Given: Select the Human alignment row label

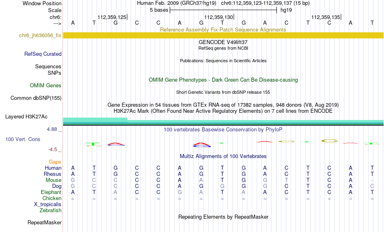Looking at the screenshot, I should coord(53,168).
